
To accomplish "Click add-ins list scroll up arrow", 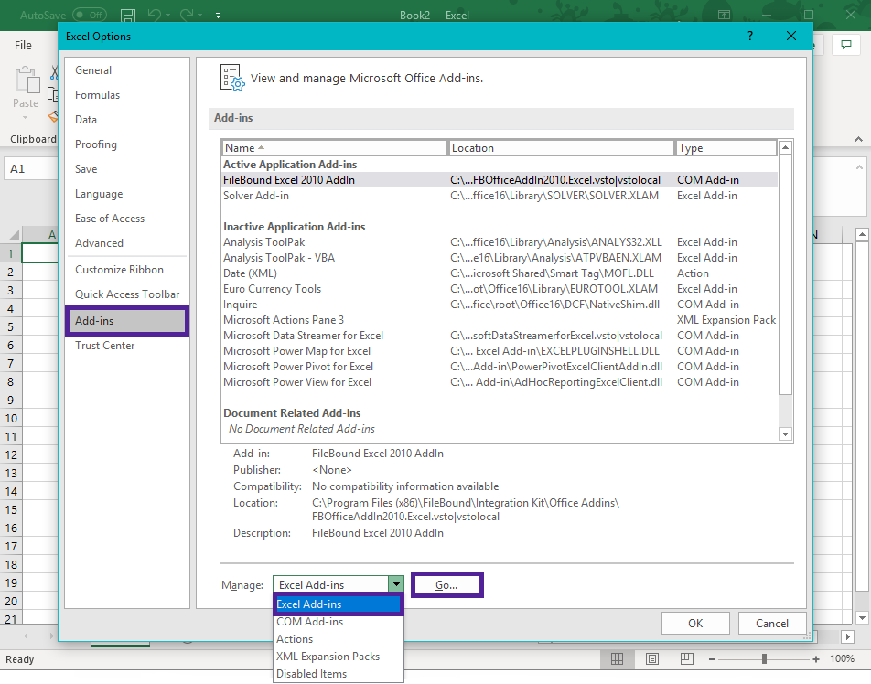I will click(785, 148).
